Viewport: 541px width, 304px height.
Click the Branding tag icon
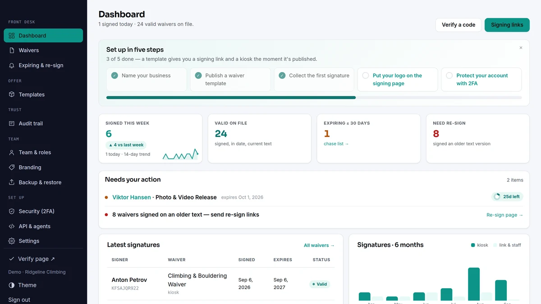[12, 167]
